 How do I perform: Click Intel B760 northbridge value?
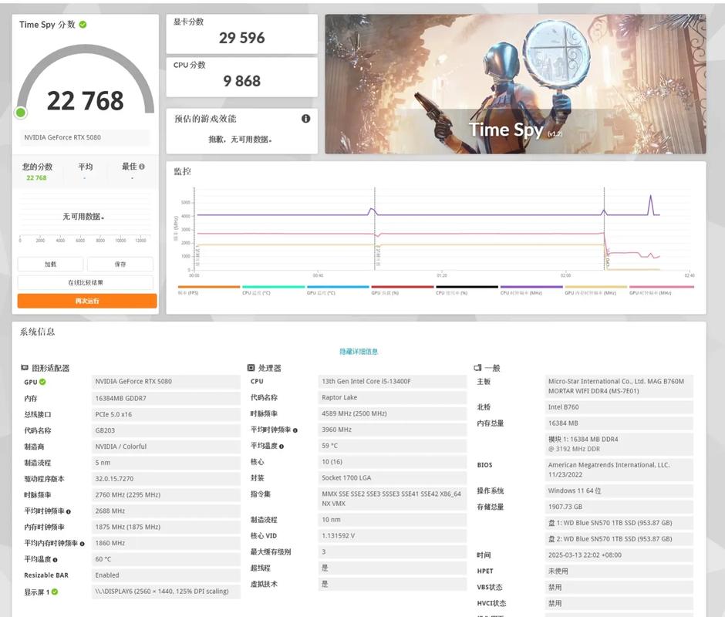[x=619, y=407]
